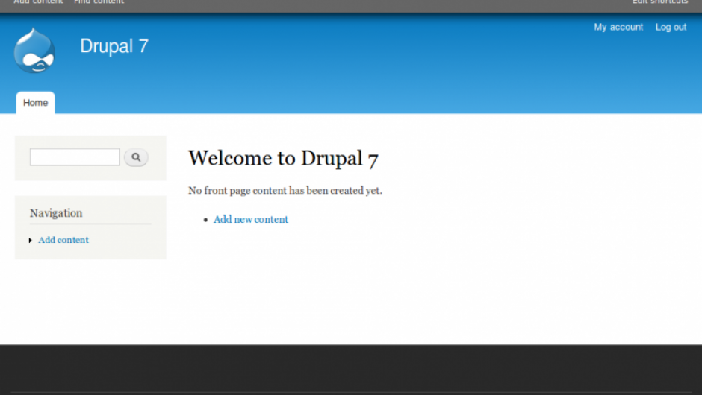This screenshot has height=395, width=702.
Task: Select the Home tab
Action: (x=35, y=103)
